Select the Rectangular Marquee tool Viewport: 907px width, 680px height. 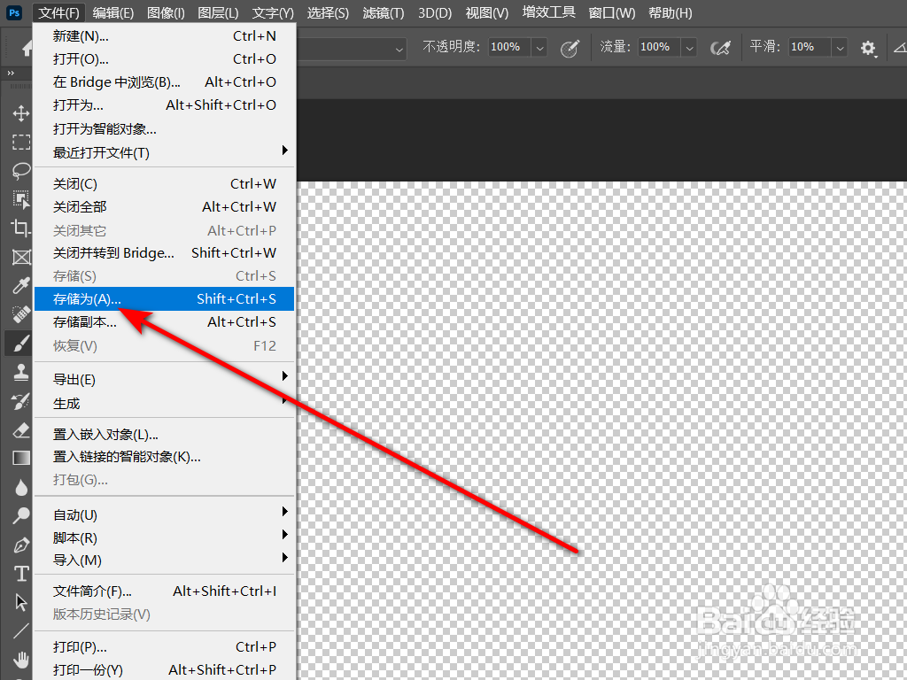21,143
